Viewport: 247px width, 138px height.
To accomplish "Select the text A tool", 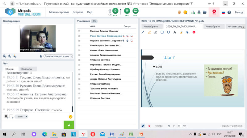I will 175,32.
